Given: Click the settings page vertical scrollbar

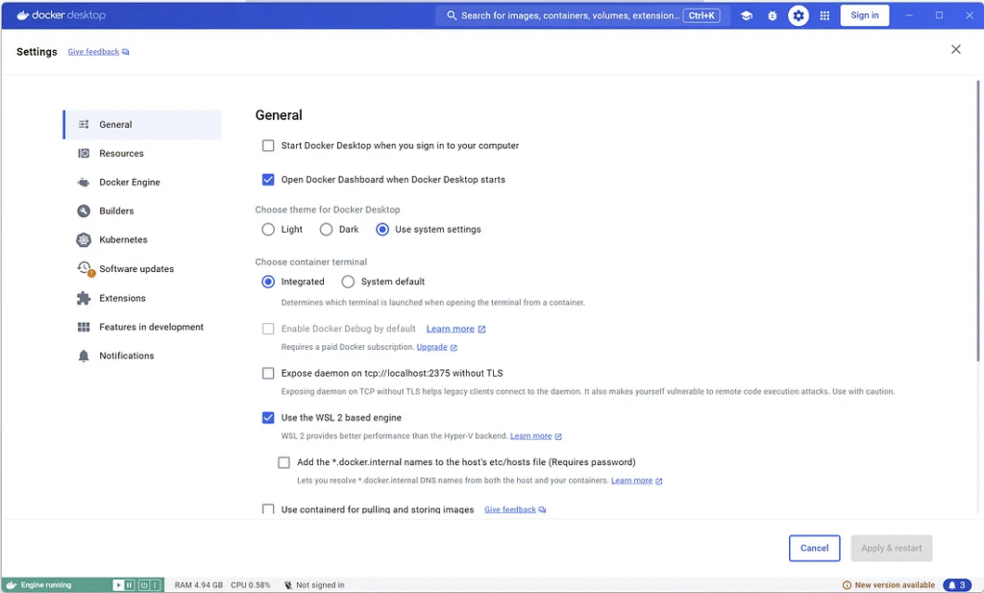Looking at the screenshot, I should 977,221.
